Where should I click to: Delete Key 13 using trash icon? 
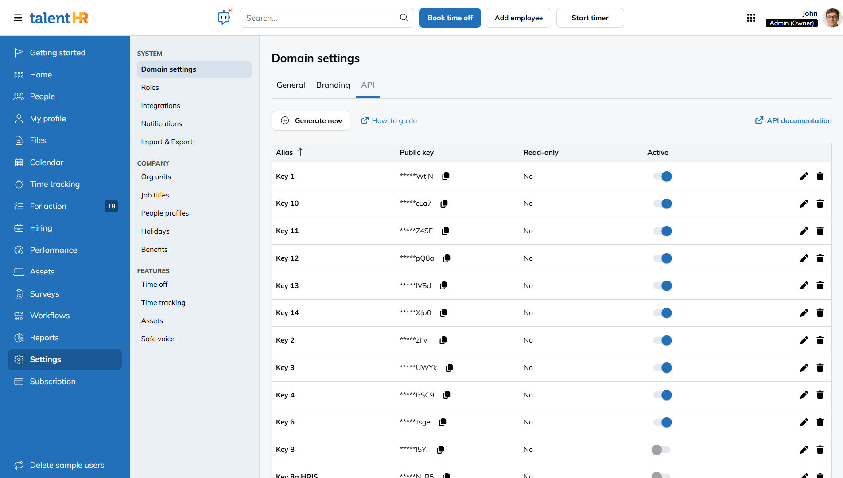820,285
